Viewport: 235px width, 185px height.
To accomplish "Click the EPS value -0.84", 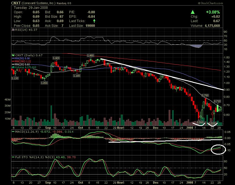I will point(91,17).
